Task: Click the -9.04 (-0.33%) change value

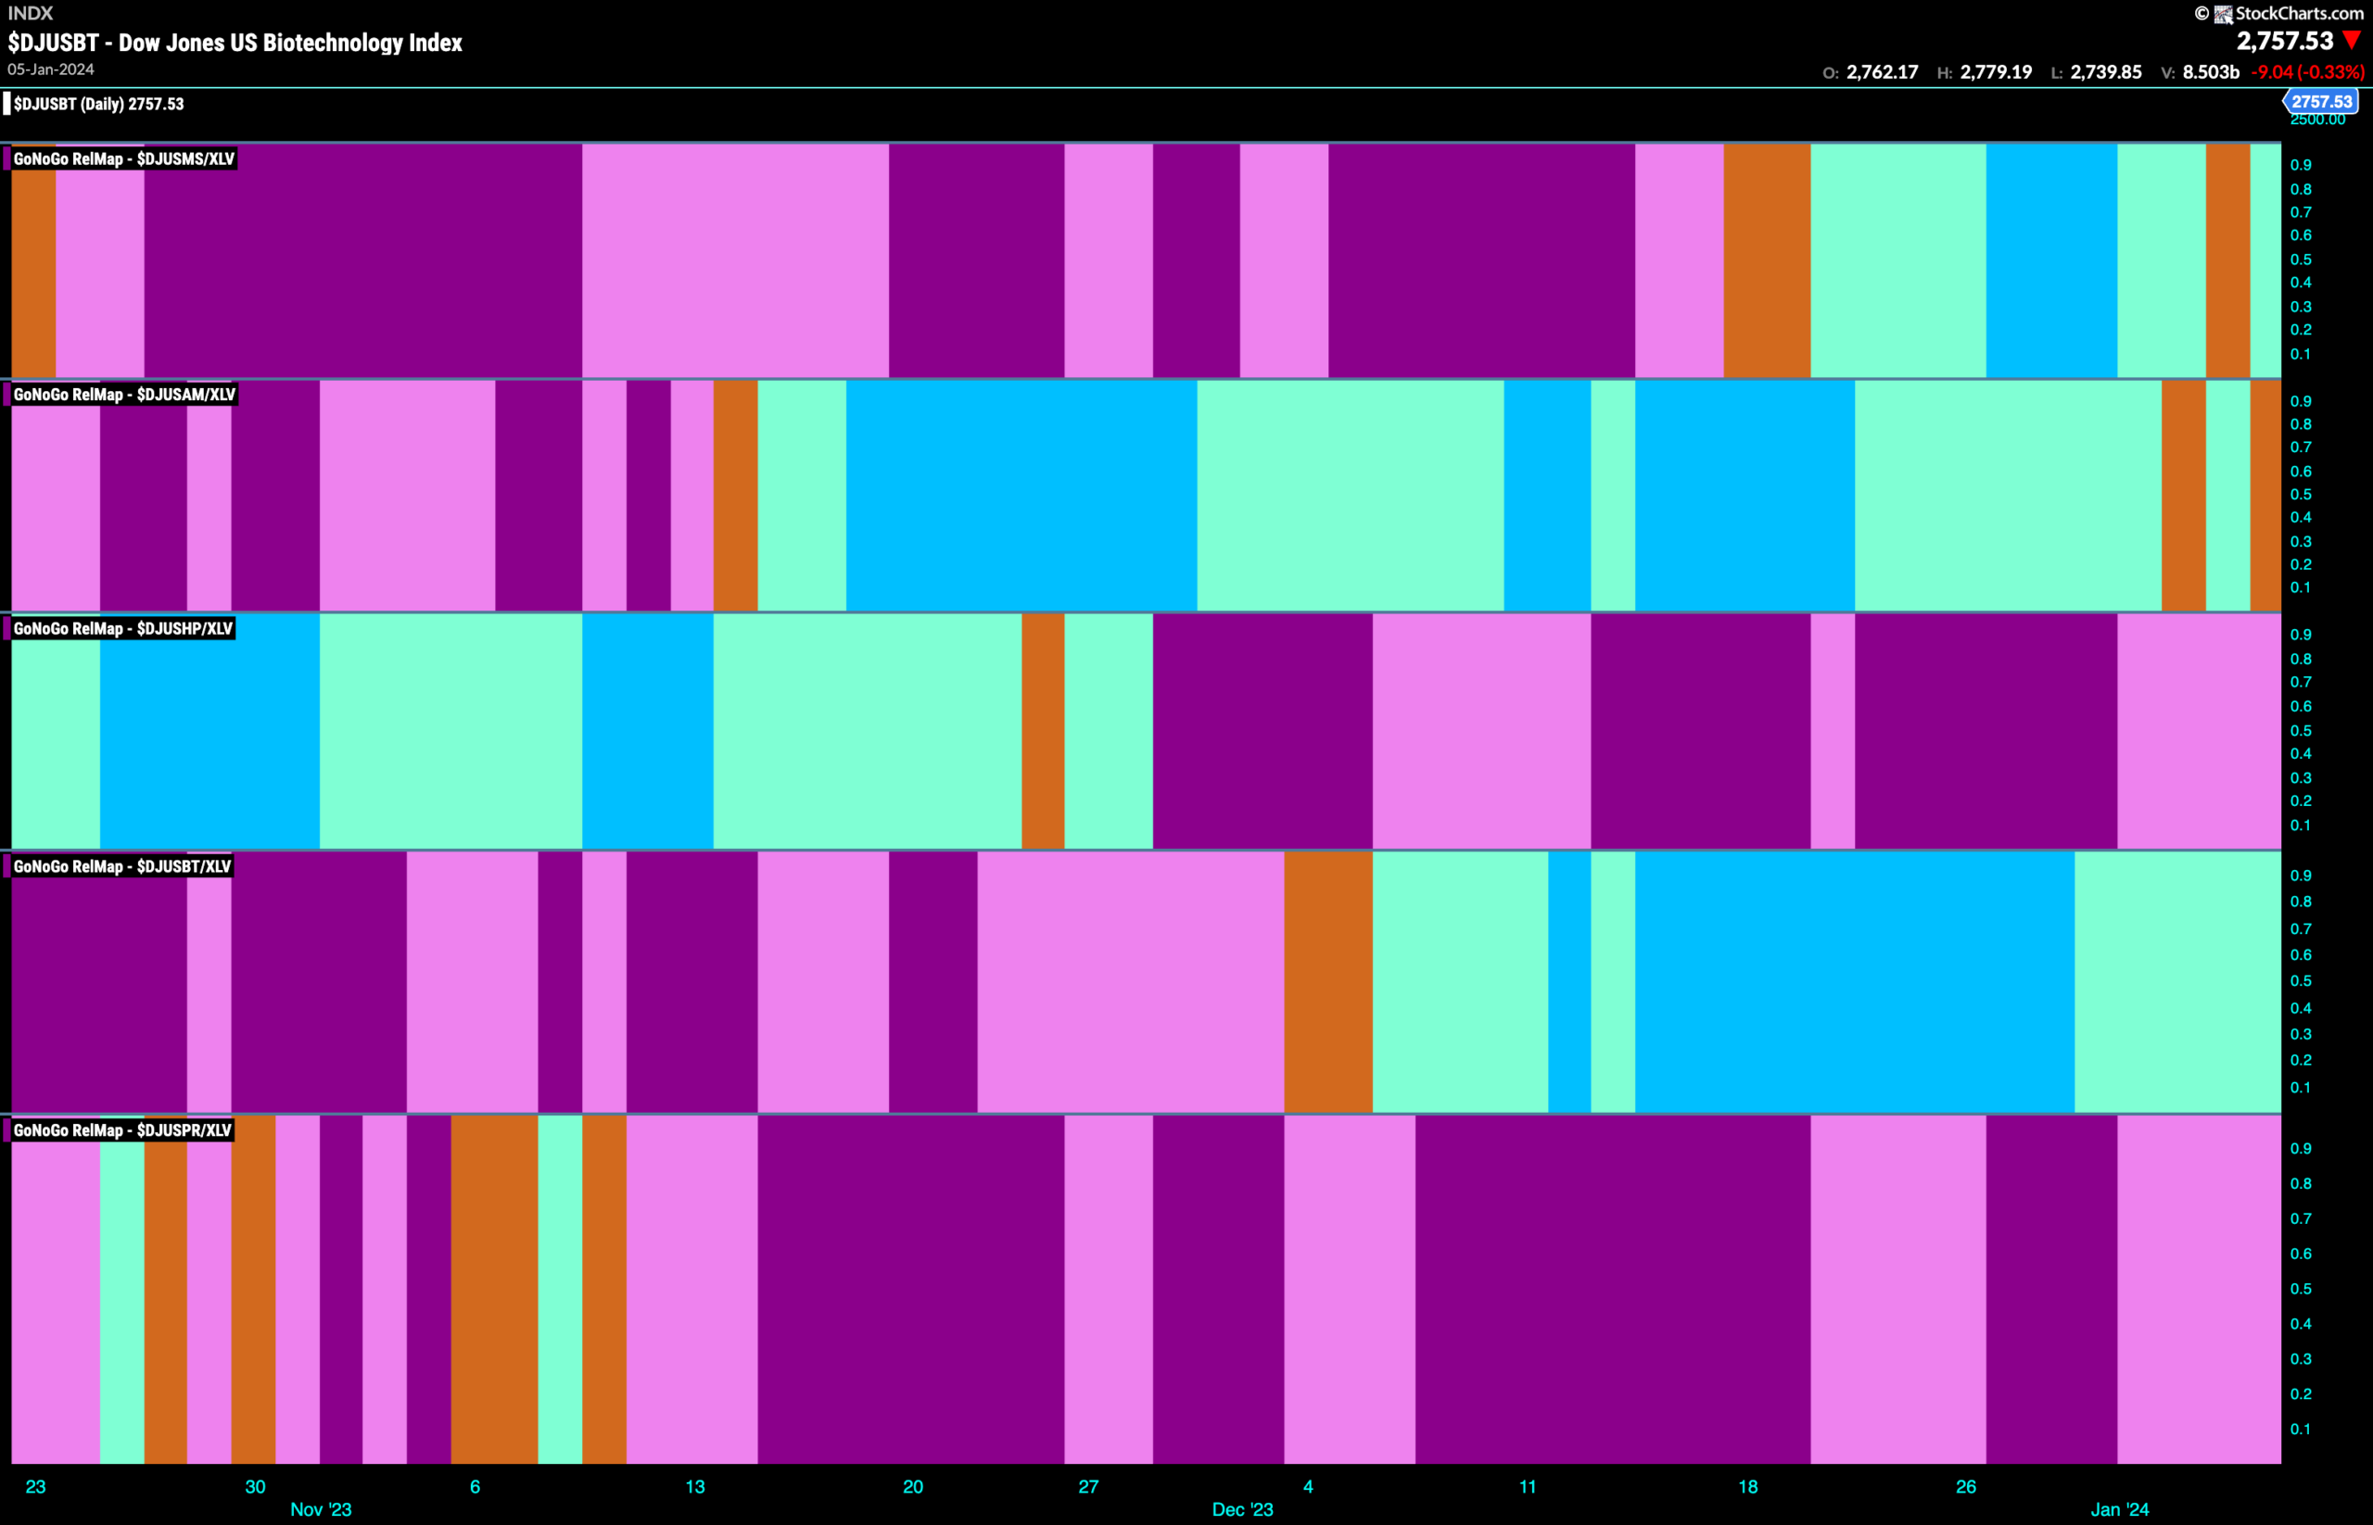Action: 2307,72
